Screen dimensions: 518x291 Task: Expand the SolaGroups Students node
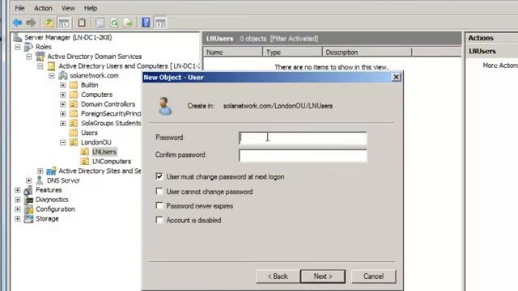coord(63,124)
